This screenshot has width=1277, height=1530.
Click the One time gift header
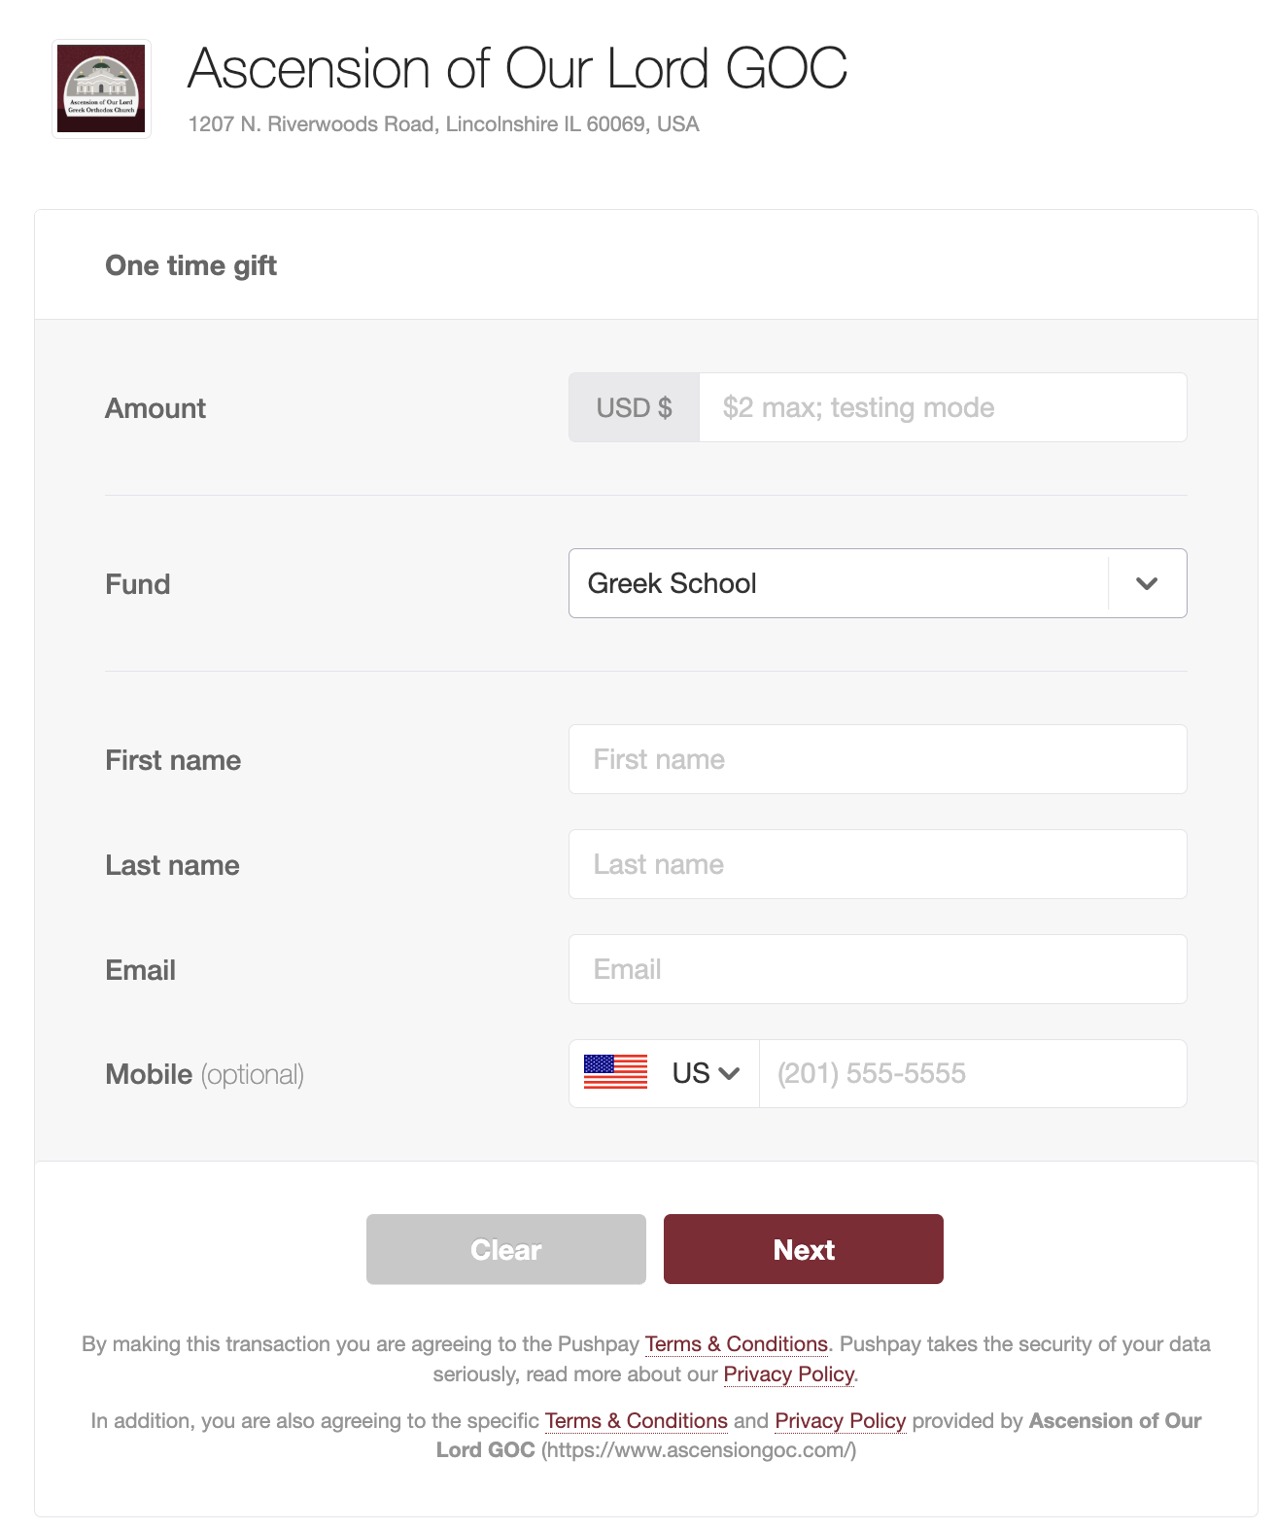click(x=191, y=265)
